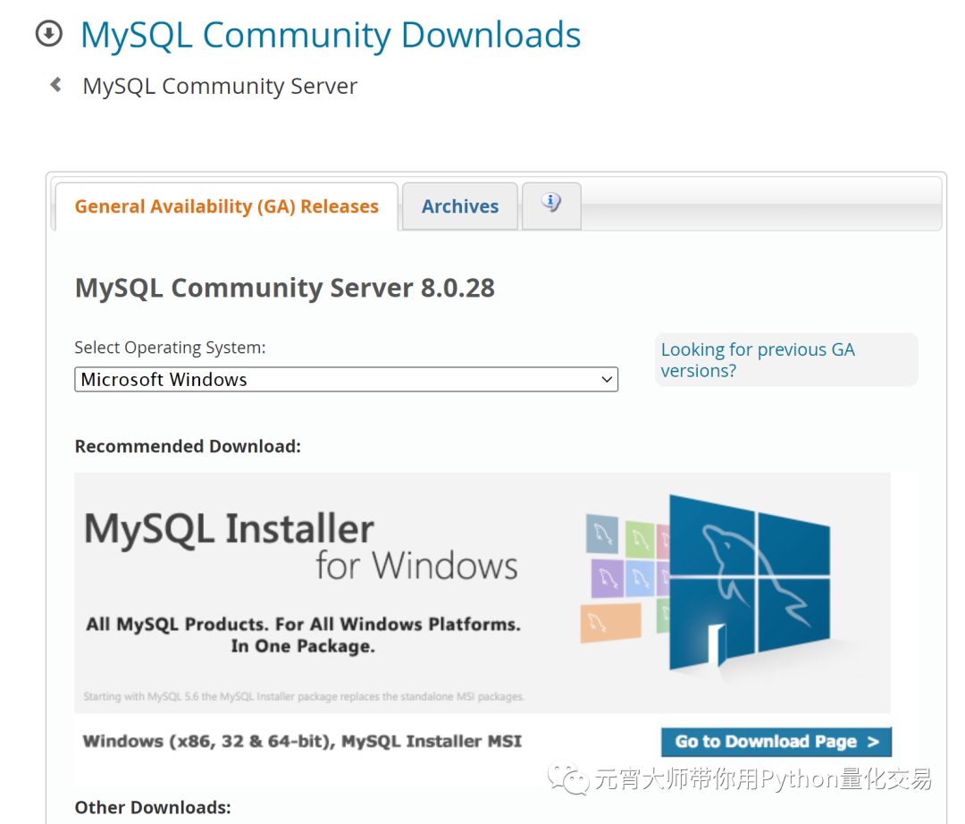Click the back chevron next to MySQL Community Server
The image size is (965, 824).
[55, 84]
